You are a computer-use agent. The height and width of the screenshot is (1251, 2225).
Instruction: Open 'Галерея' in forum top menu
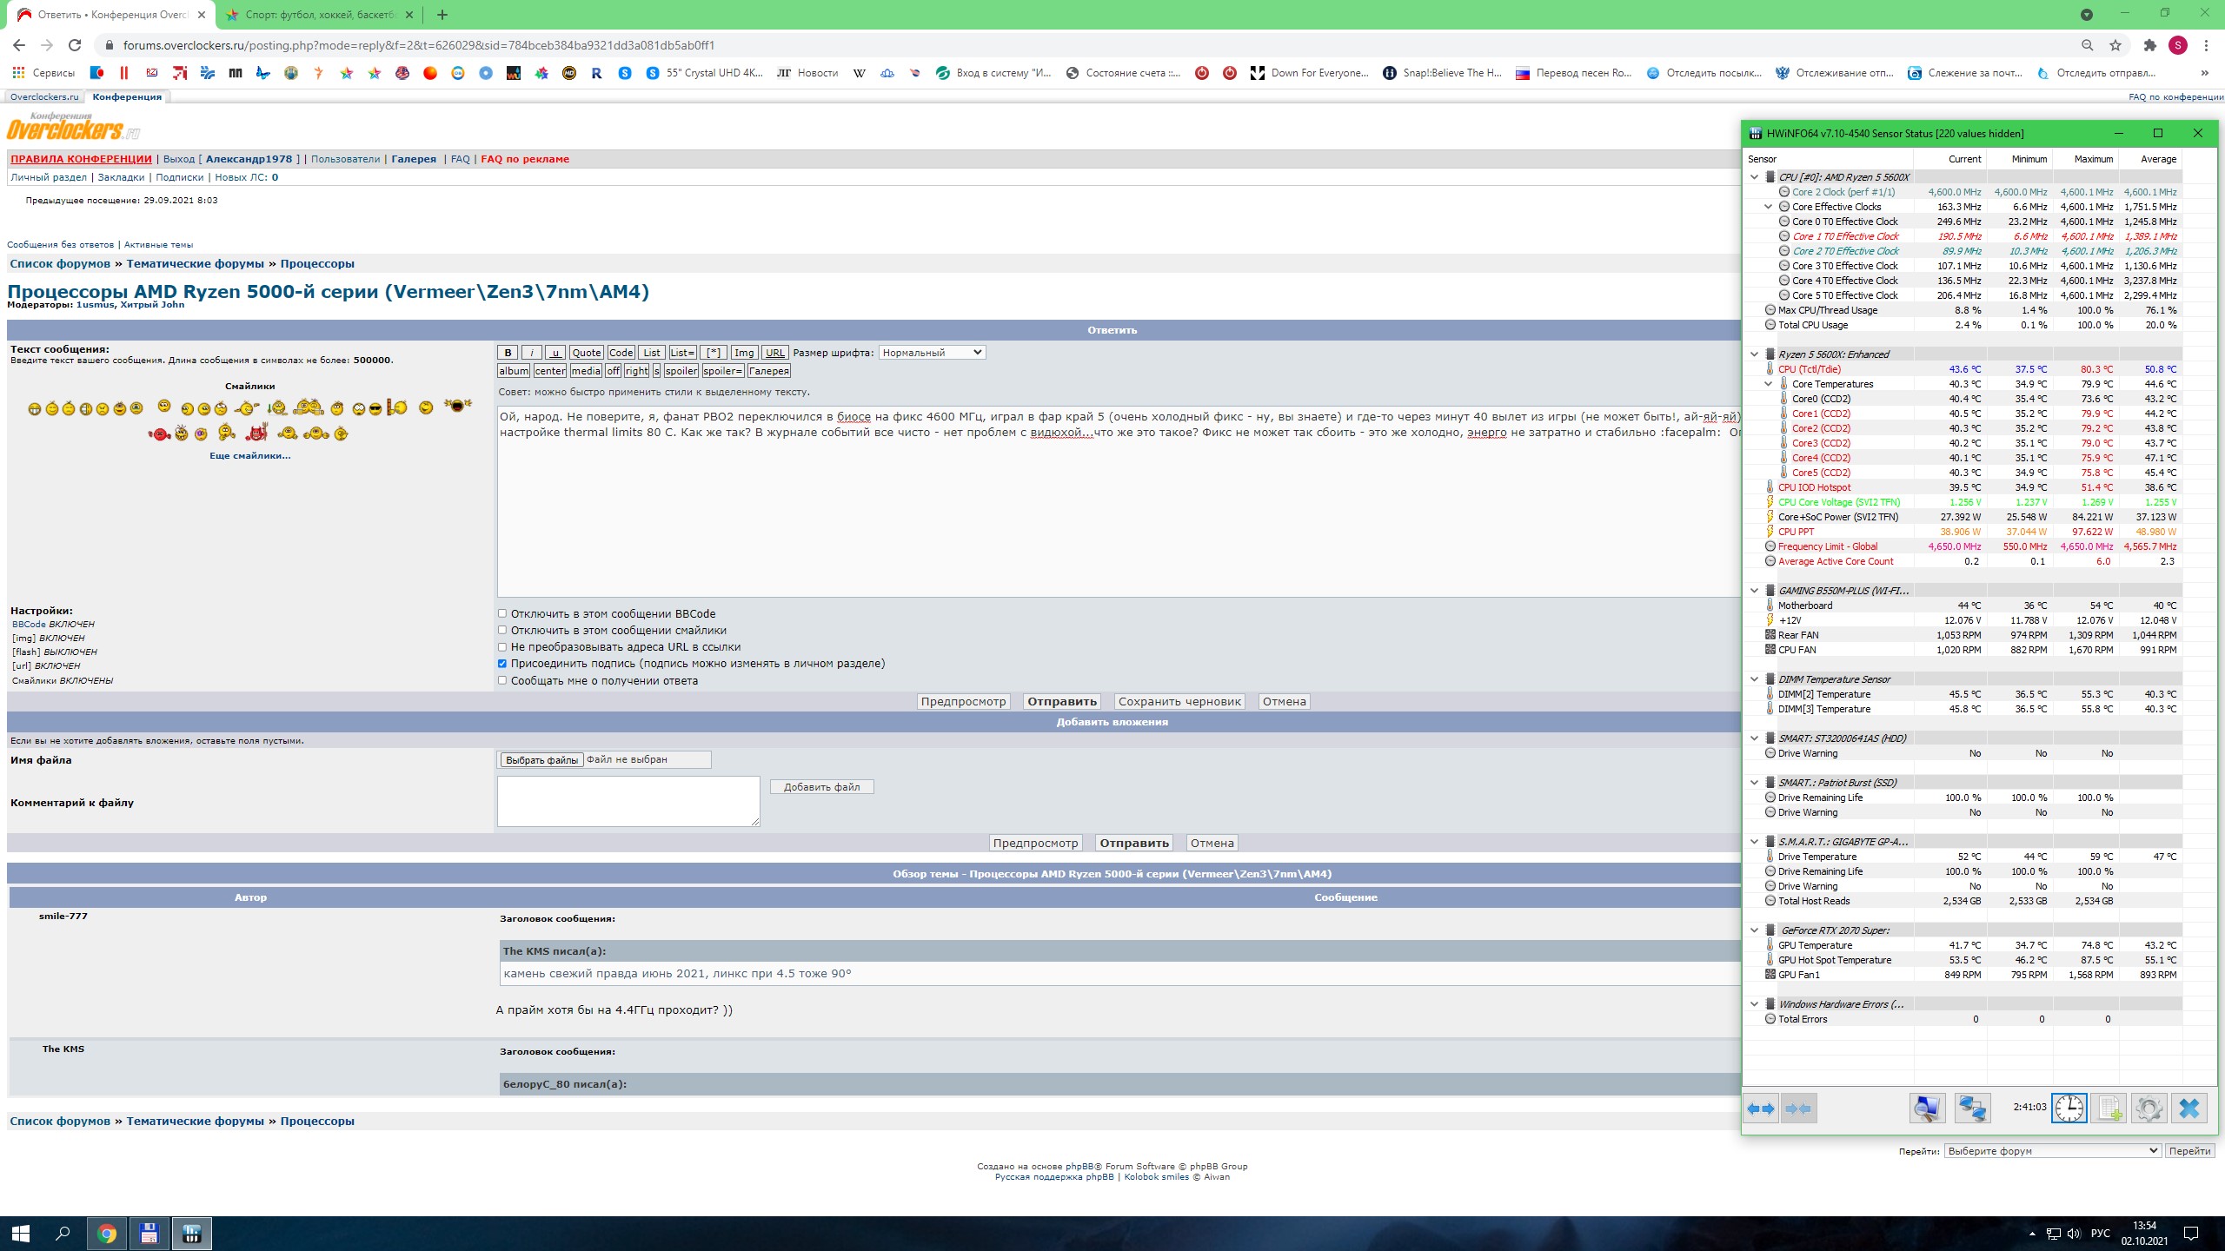(414, 159)
